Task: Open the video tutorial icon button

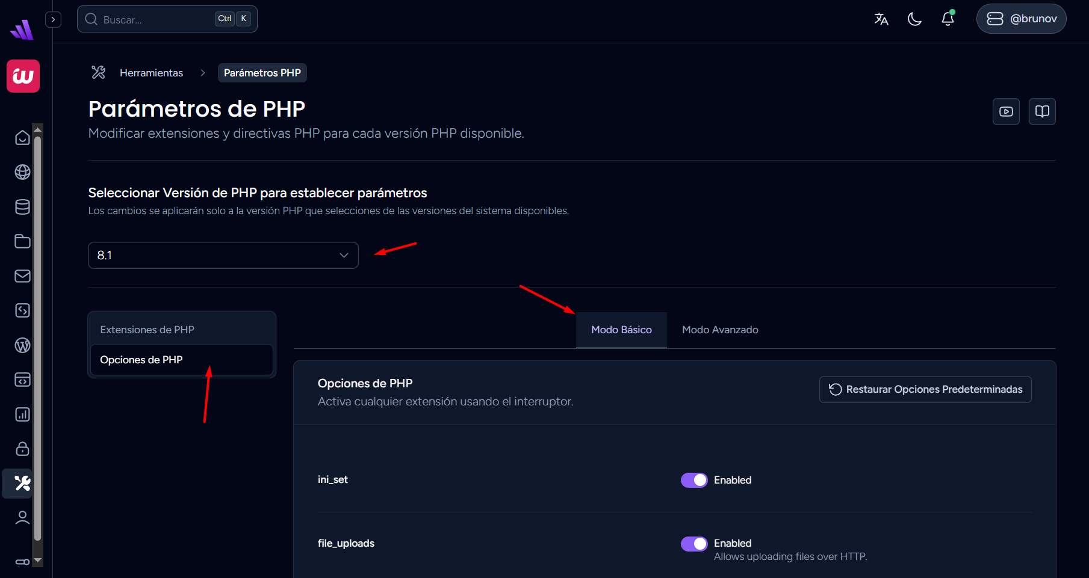Action: (x=1006, y=111)
